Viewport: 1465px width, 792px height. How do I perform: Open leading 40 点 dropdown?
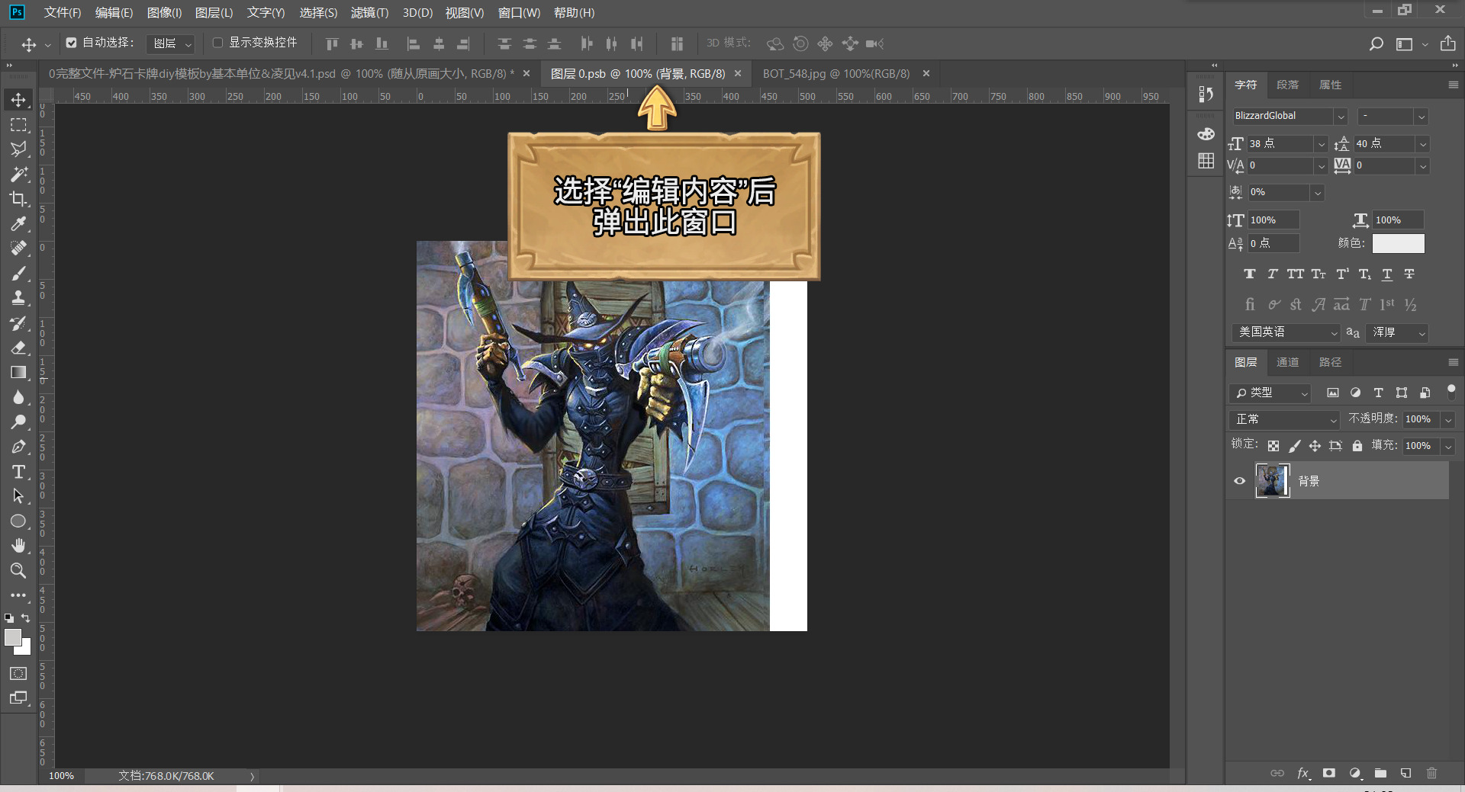pos(1422,144)
